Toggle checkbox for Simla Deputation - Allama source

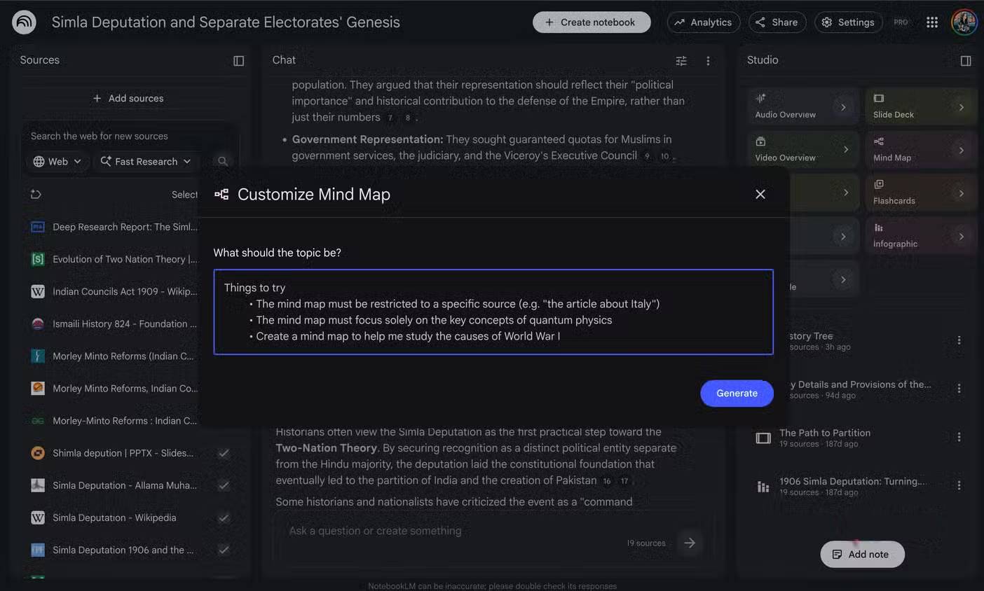pos(224,485)
